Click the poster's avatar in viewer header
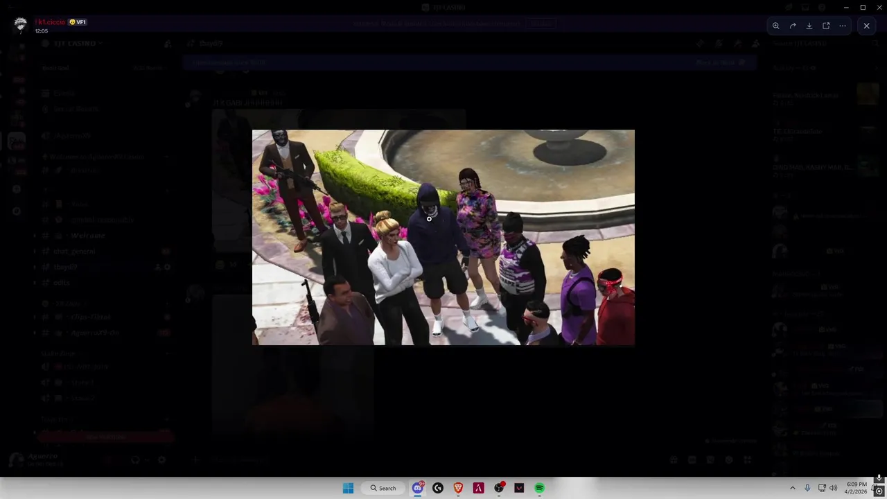This screenshot has width=887, height=499. (20, 24)
